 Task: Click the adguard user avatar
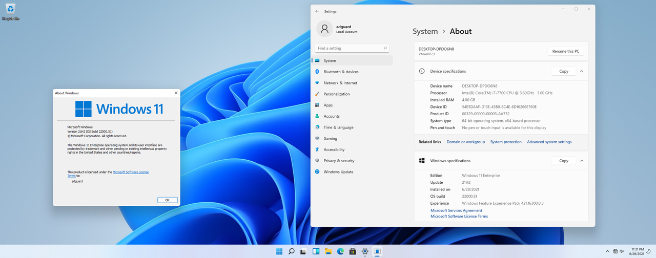point(324,29)
